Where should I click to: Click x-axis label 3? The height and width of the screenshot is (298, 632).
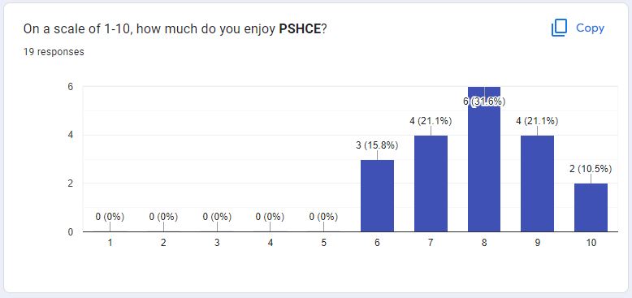[217, 243]
